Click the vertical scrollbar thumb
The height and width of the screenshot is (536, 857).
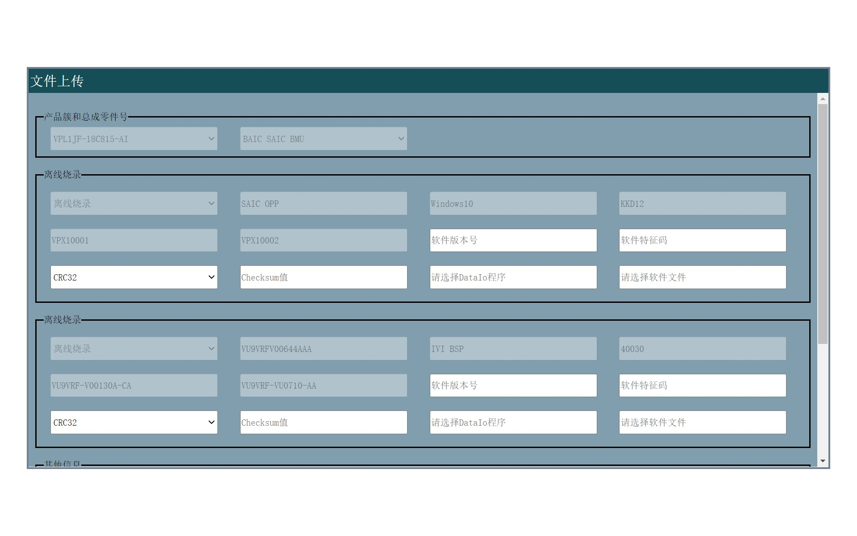(x=823, y=224)
